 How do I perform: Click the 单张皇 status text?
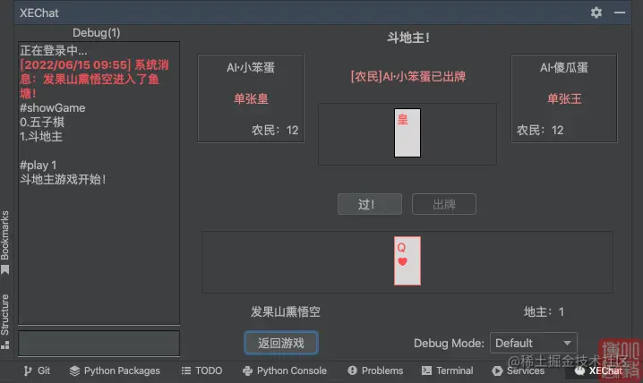tap(251, 98)
